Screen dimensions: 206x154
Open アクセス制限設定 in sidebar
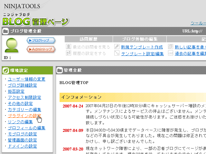[24, 98]
